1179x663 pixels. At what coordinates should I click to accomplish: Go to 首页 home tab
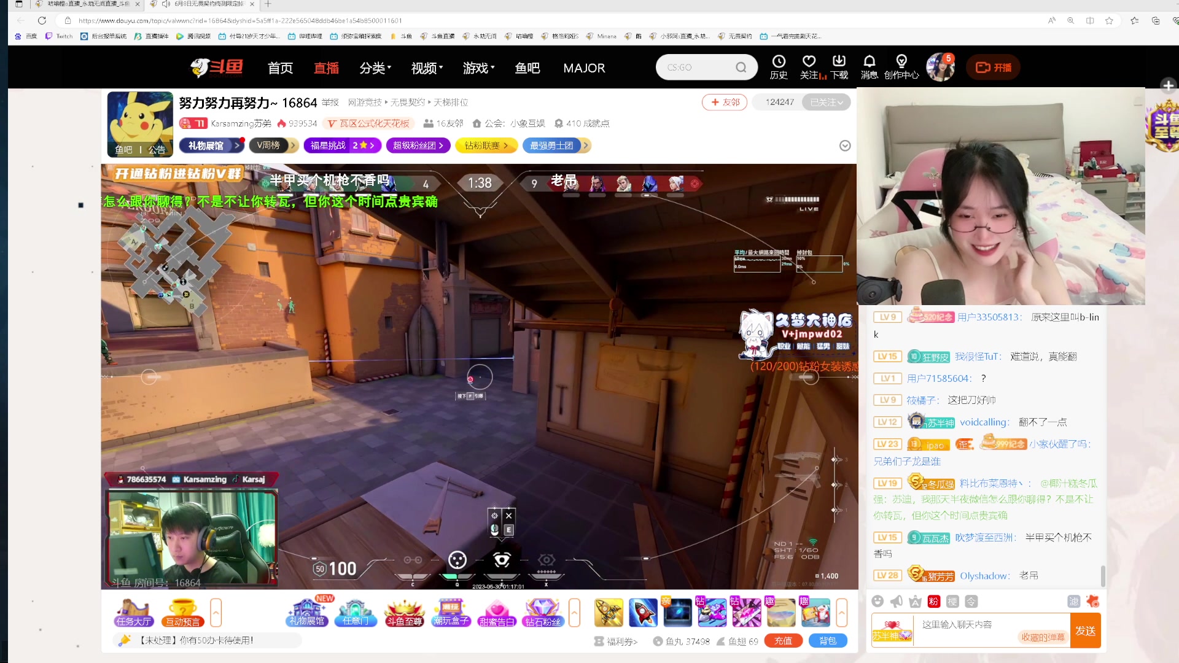(280, 68)
